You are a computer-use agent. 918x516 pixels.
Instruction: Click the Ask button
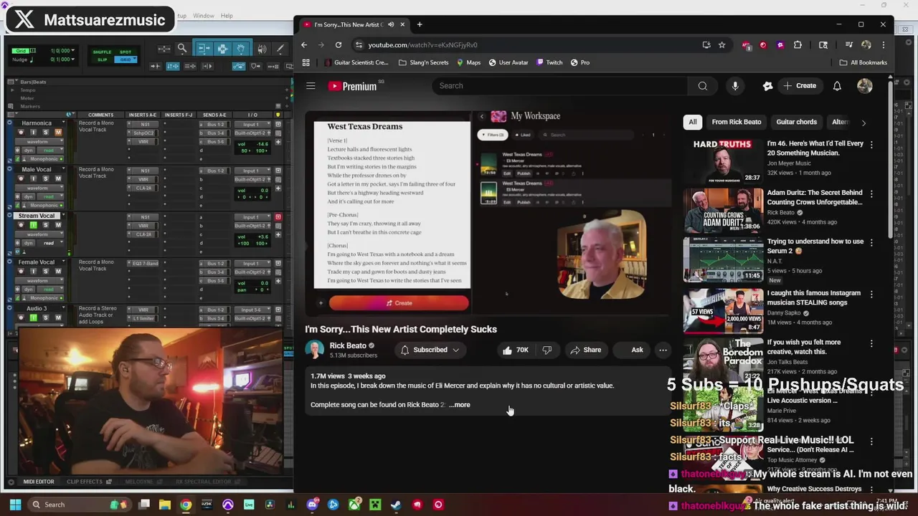tap(631, 350)
